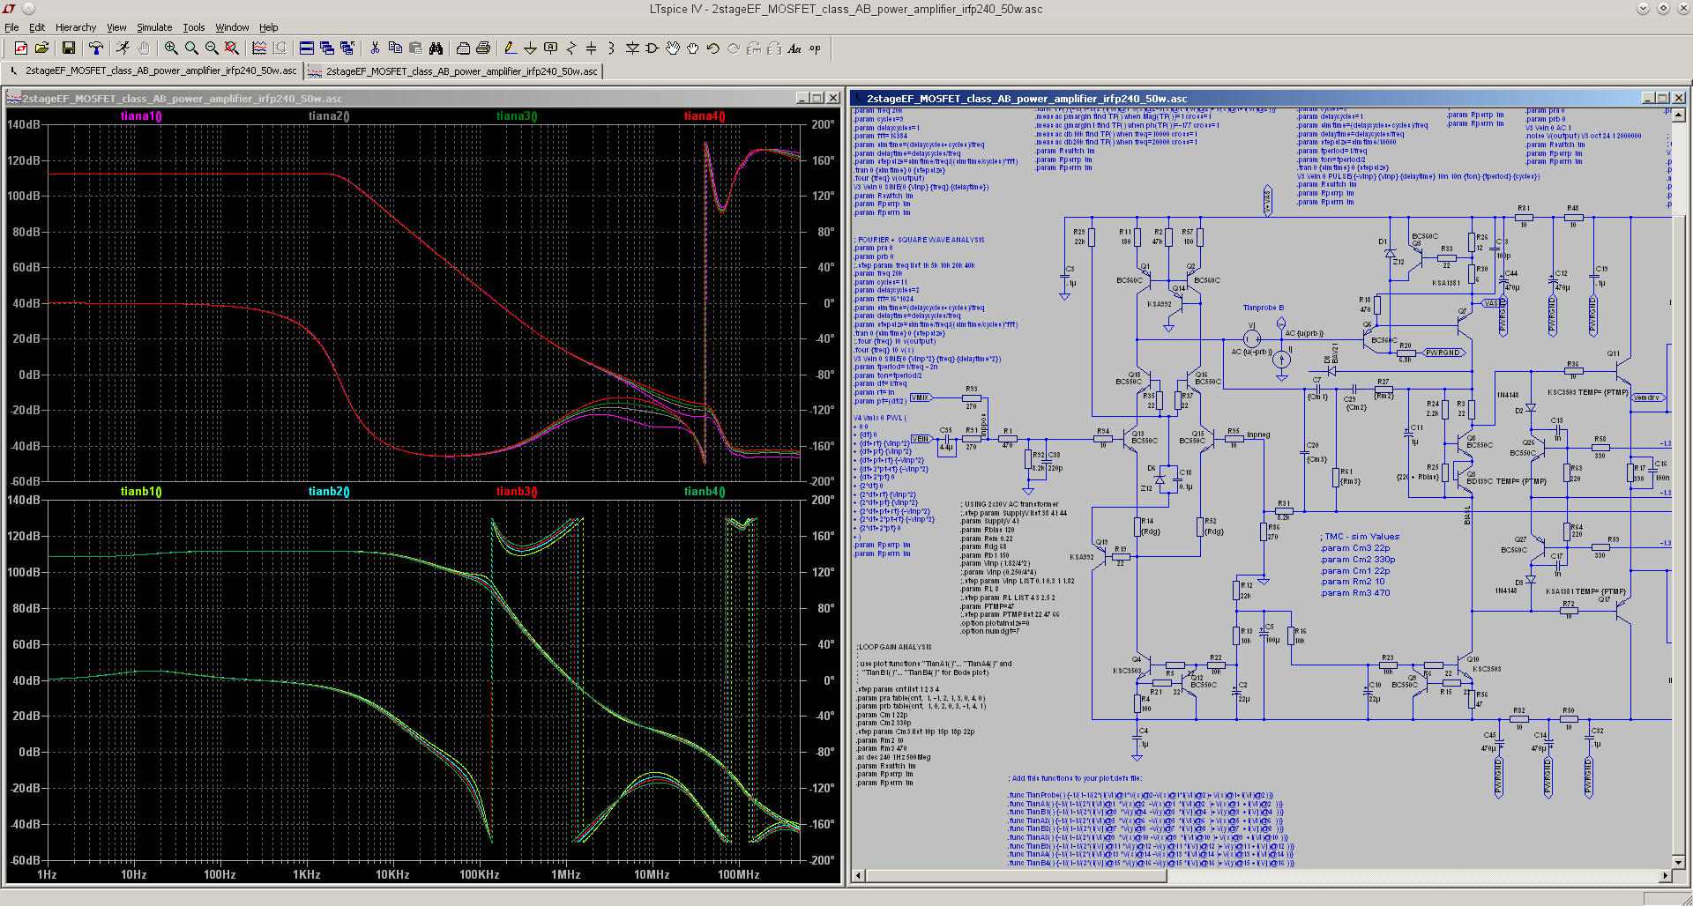This screenshot has height=906, width=1693.
Task: Click the tiana4() trace label
Action: 705,116
